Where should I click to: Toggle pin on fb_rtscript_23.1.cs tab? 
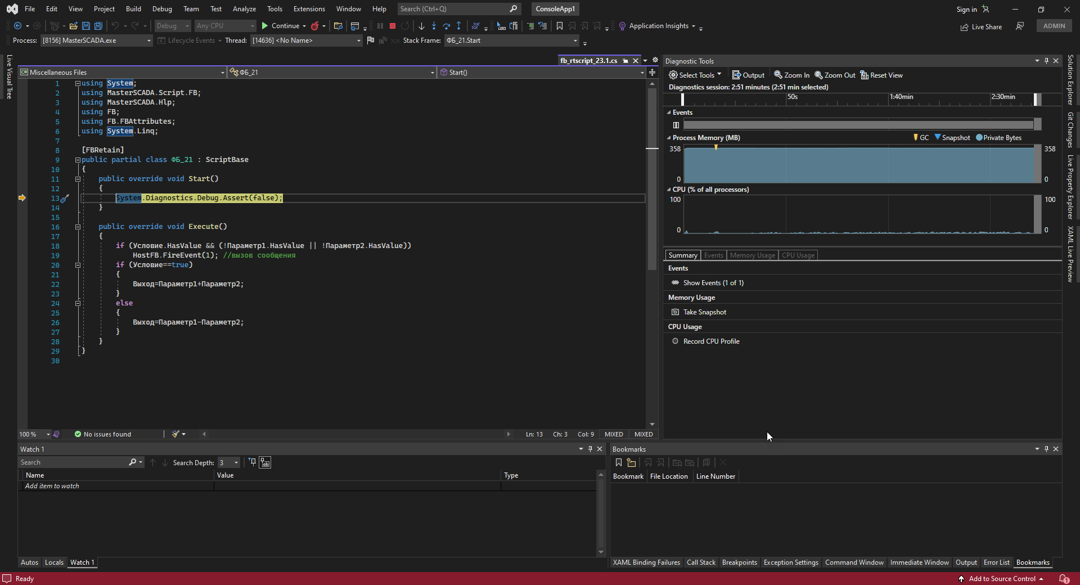click(625, 61)
